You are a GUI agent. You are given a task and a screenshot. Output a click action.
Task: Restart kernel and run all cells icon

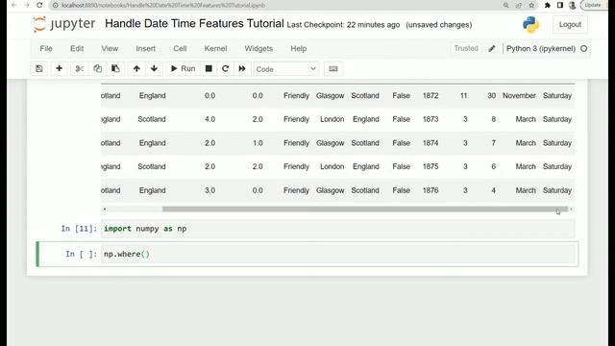click(x=242, y=68)
